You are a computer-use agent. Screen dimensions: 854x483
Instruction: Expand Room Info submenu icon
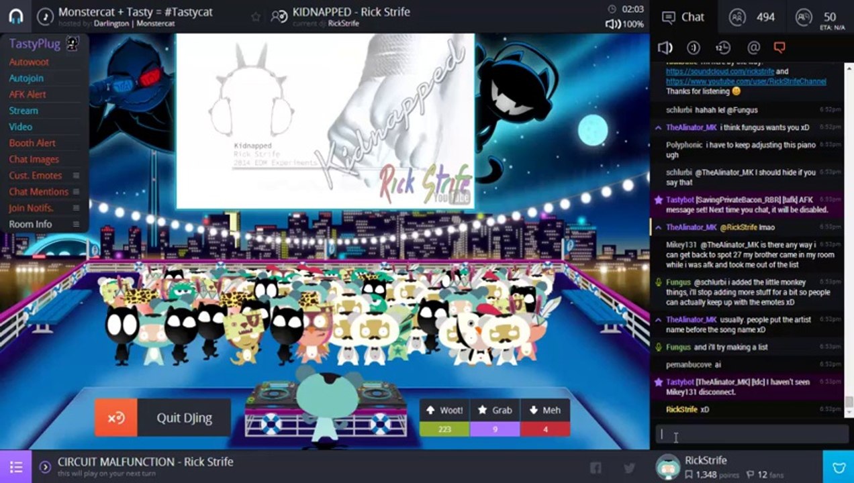tap(76, 224)
